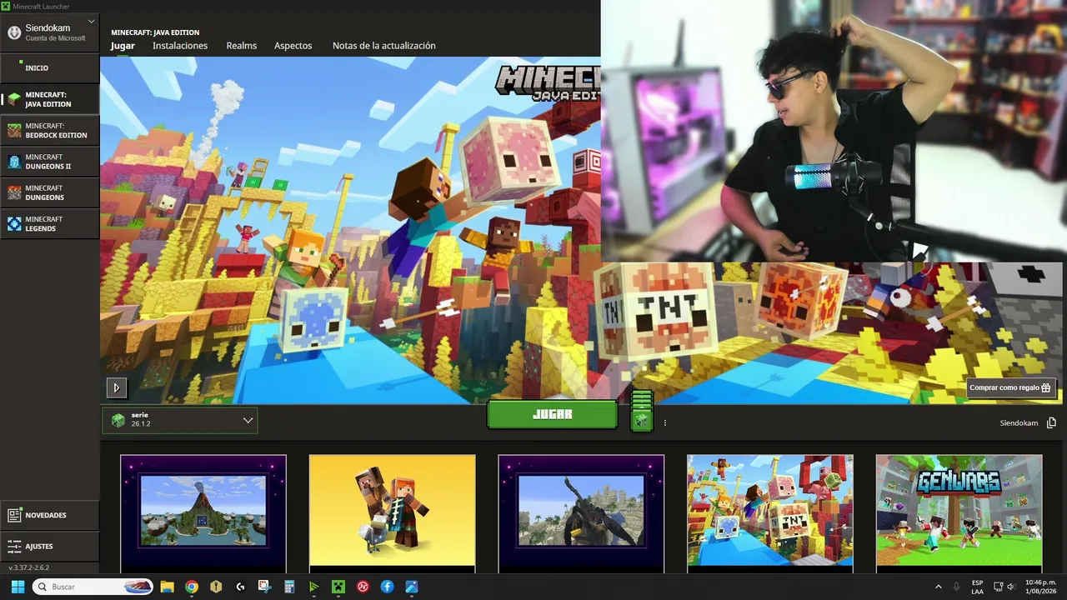This screenshot has width=1067, height=600.
Task: Click the launcher version v.3.37.2-2.6.2 text
Action: pos(29,567)
